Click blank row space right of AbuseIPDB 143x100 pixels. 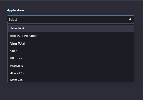click(x=80, y=73)
